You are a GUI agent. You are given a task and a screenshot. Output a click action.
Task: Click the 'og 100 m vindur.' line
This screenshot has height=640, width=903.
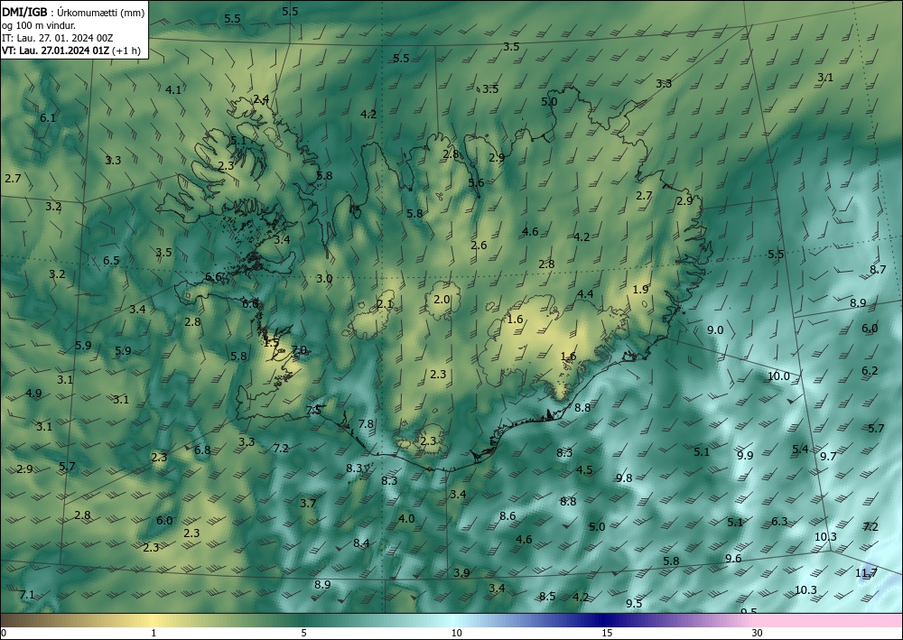click(x=39, y=25)
